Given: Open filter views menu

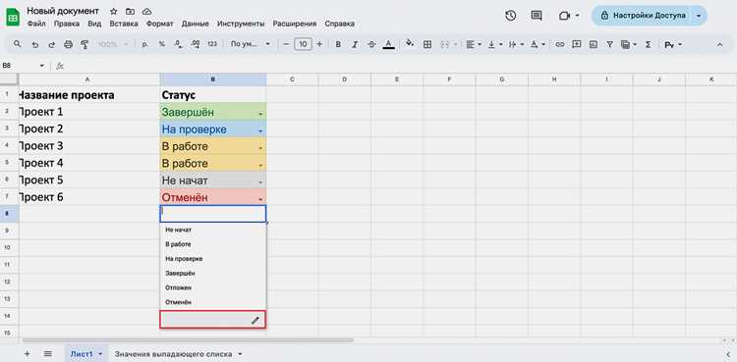Looking at the screenshot, I should (629, 44).
